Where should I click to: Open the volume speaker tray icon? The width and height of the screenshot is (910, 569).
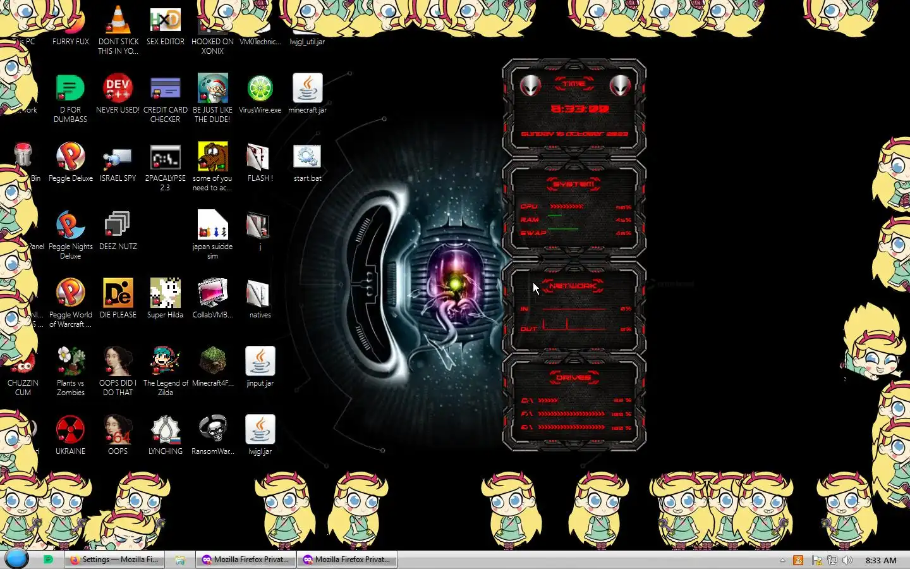[847, 560]
